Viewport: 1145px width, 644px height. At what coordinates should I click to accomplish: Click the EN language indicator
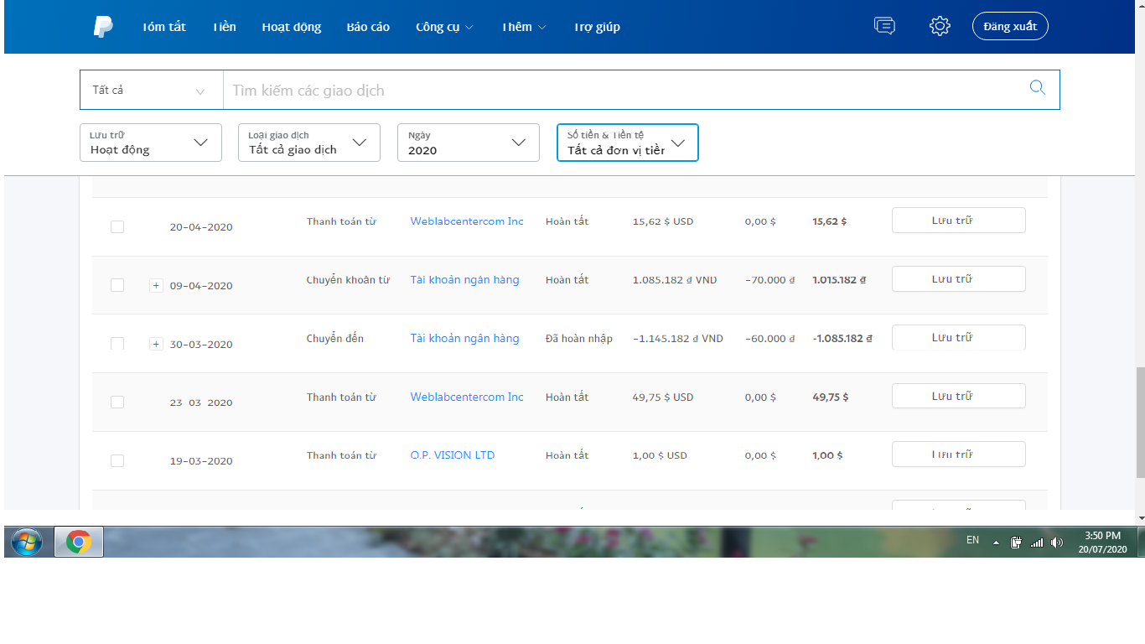tap(972, 541)
